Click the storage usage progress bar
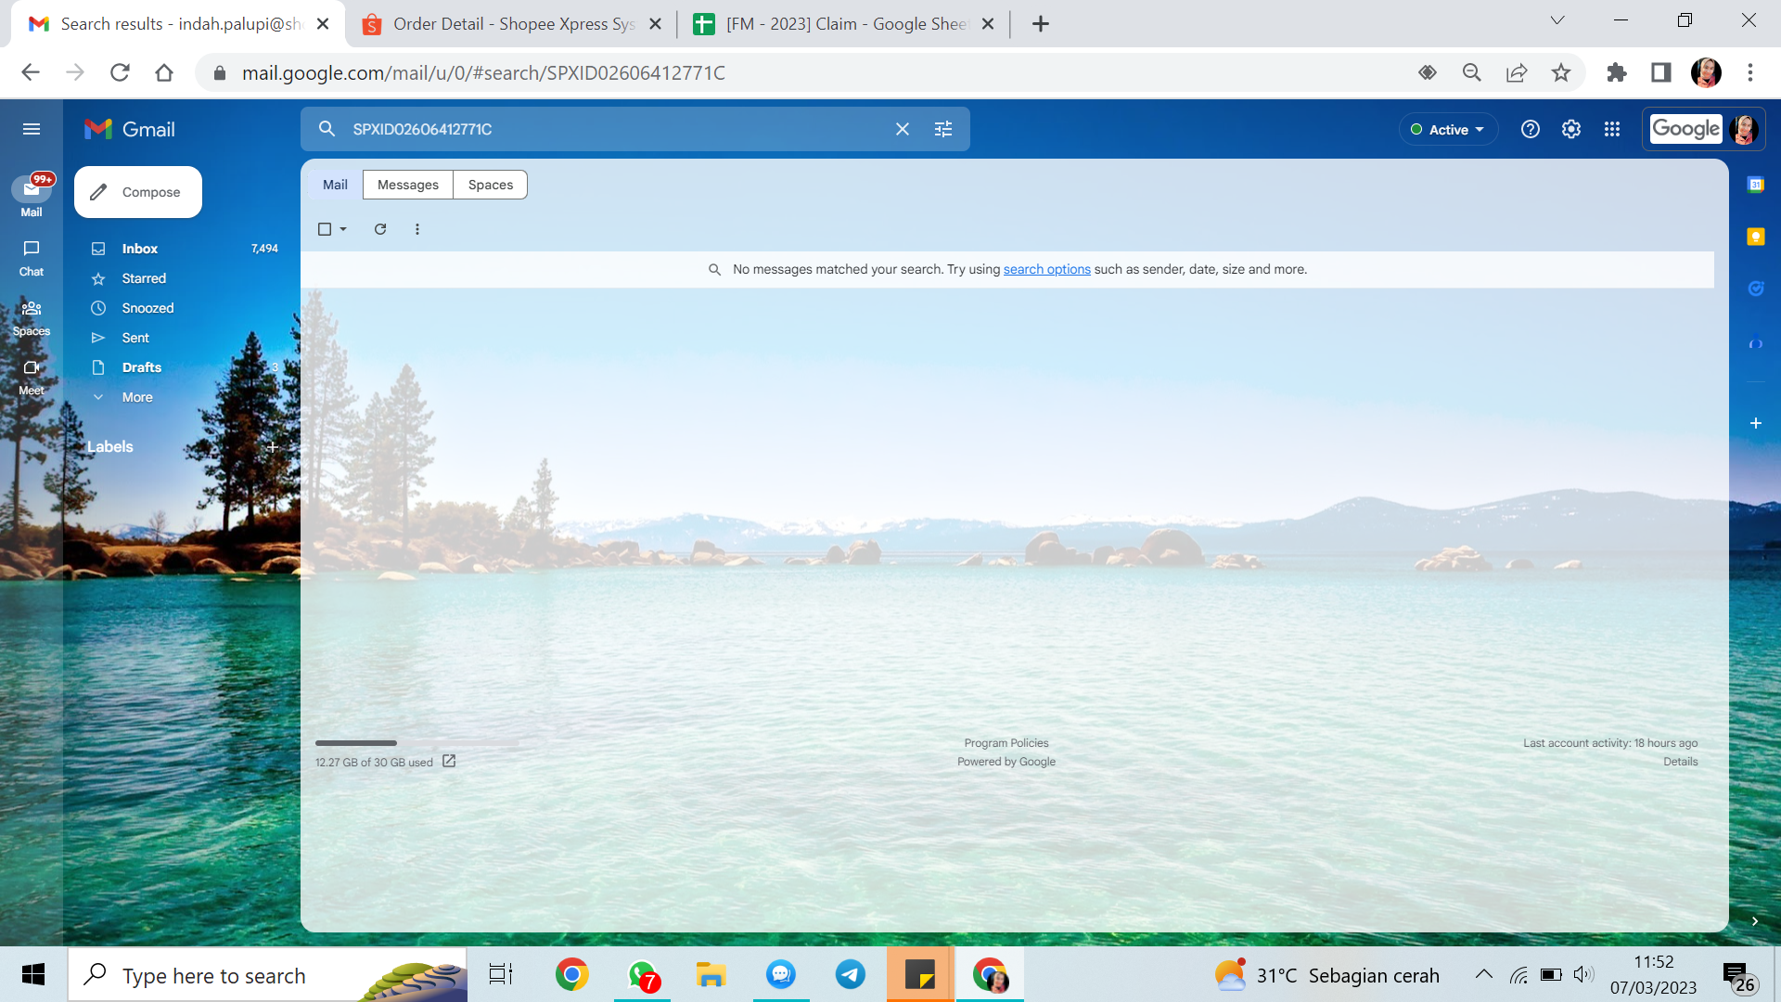 coord(417,743)
